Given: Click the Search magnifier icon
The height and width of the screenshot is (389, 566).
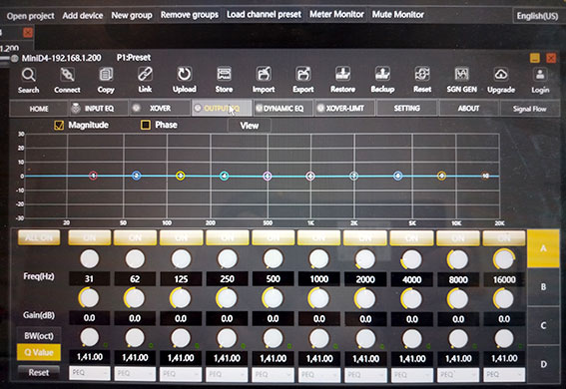Looking at the screenshot, I should pos(29,76).
